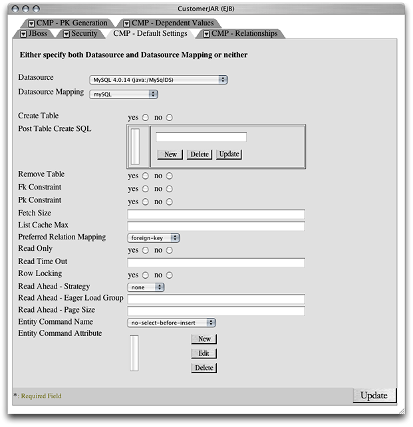413x427 pixels.
Task: Open the CMP - PK Generation tab
Action: (x=68, y=23)
